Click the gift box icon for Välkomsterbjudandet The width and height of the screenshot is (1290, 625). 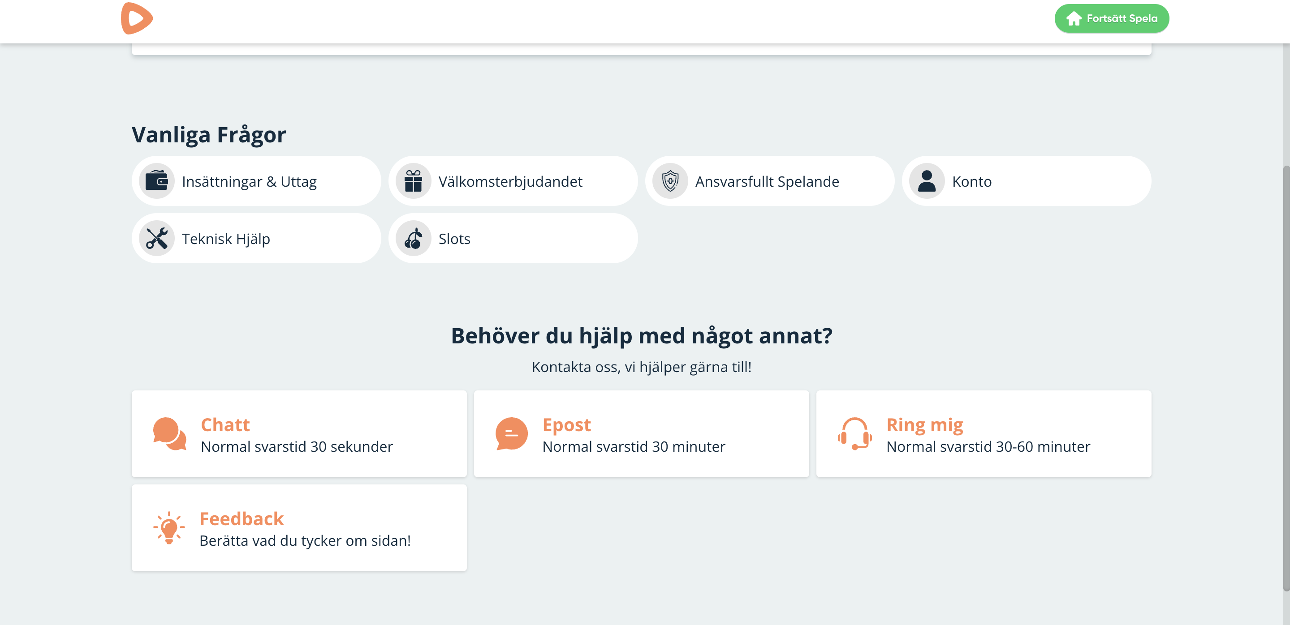(413, 181)
